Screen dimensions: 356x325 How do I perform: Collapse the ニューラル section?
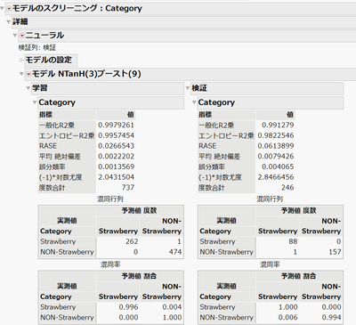pyautogui.click(x=15, y=36)
